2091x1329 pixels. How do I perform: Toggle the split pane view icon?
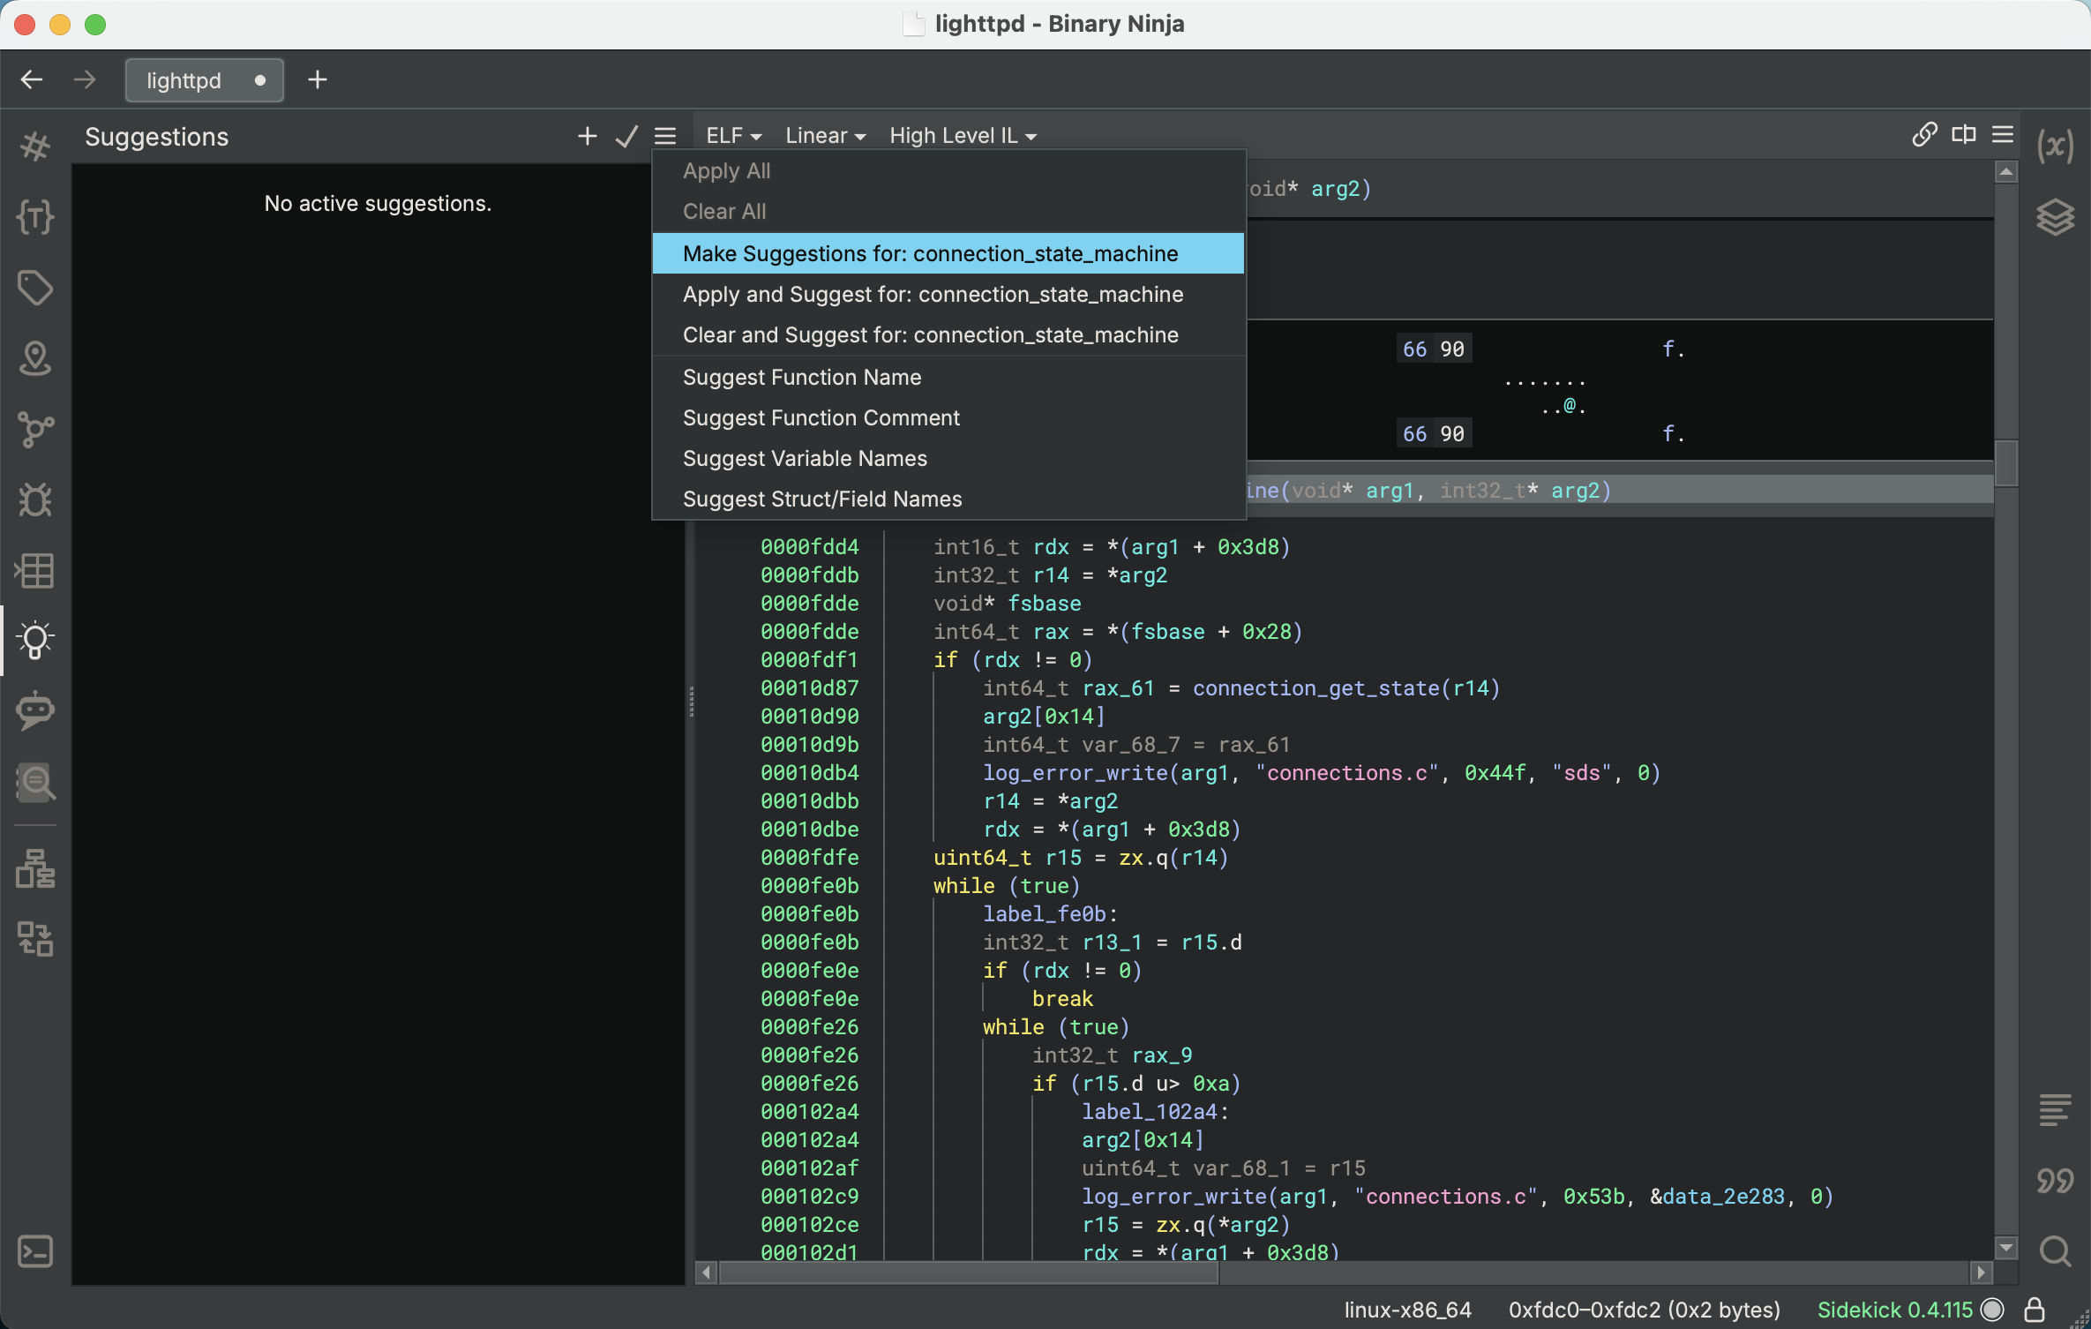[1964, 134]
